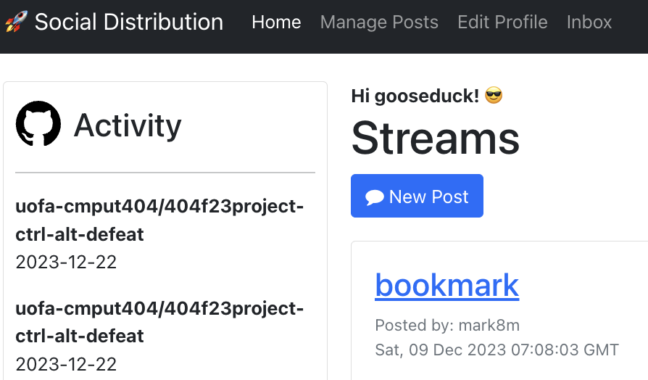Click the Streams heading
The image size is (648, 380).
(435, 138)
